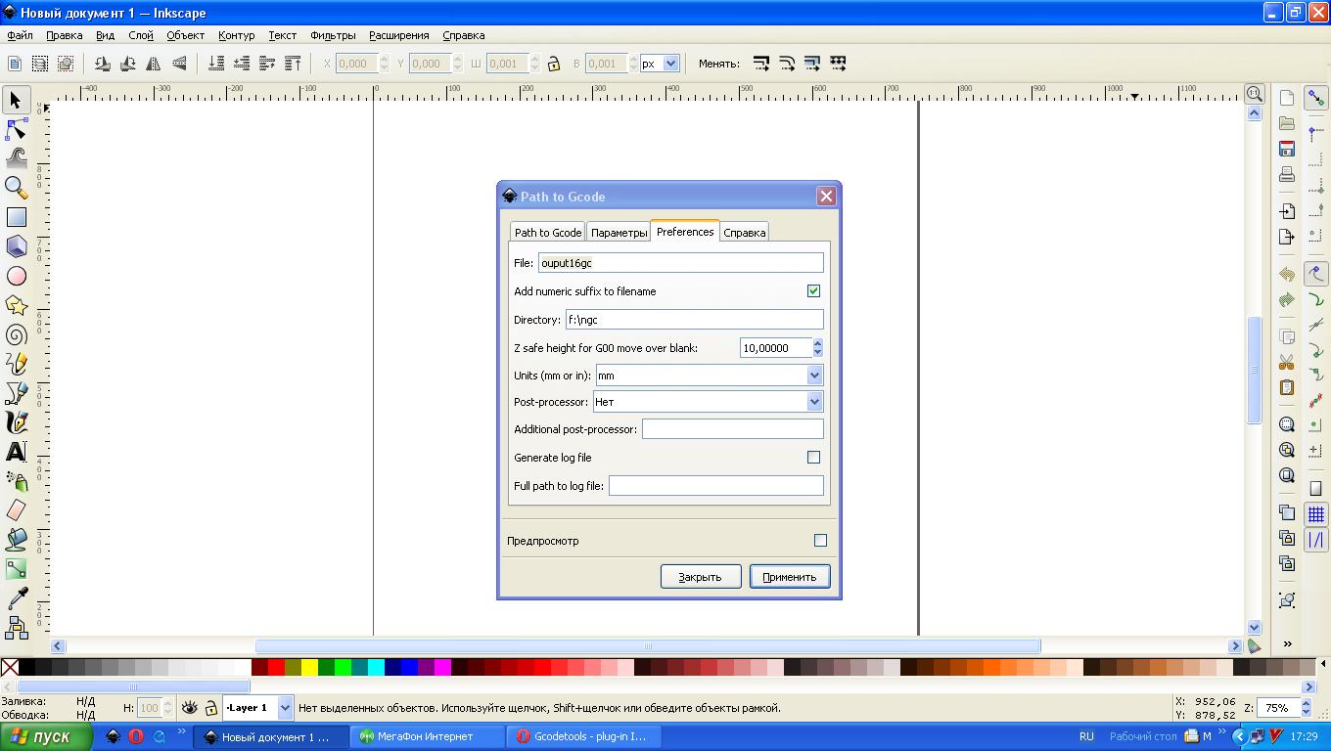This screenshot has width=1331, height=751.
Task: Click the Закрыть button
Action: [x=701, y=577]
